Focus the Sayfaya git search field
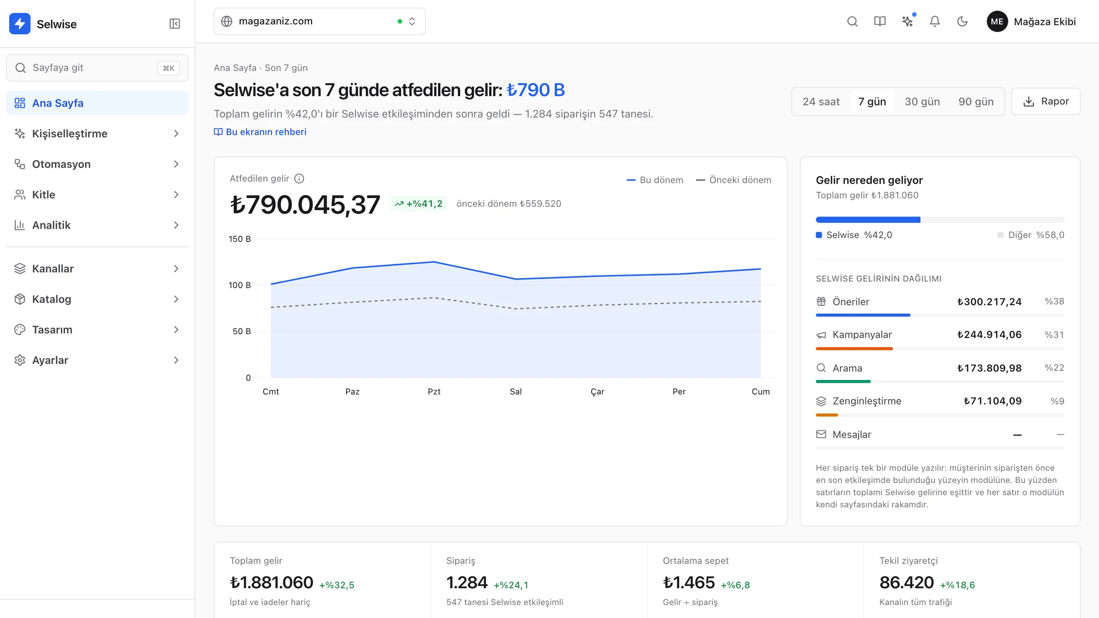The height and width of the screenshot is (618, 1099). click(x=97, y=68)
